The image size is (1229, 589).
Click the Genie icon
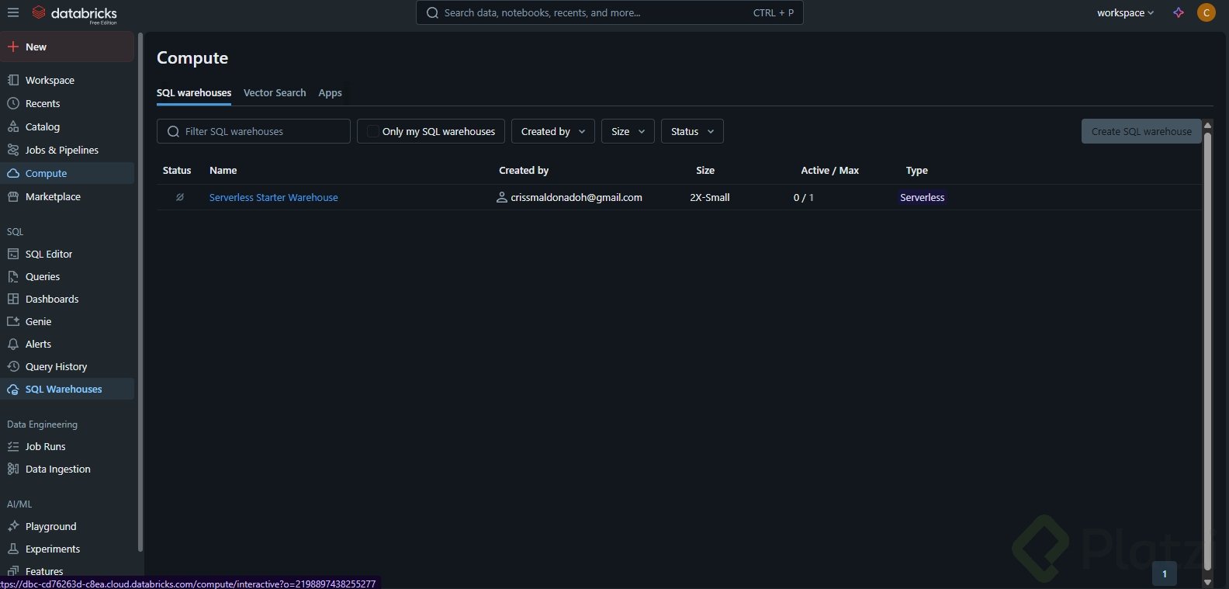(x=13, y=322)
